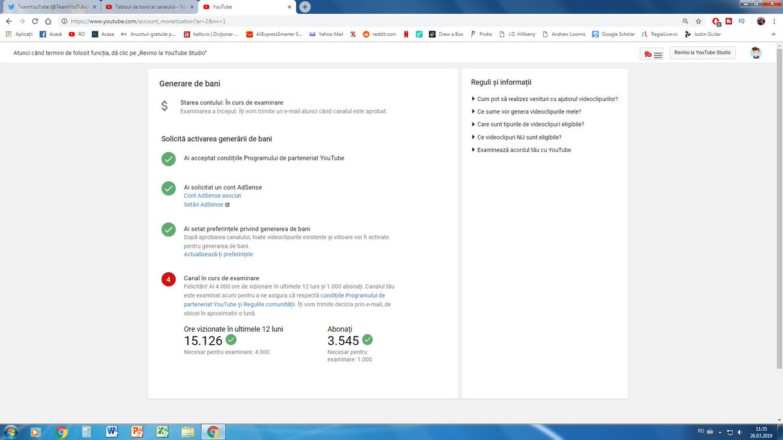Select the subscriber count '3.545'
Viewport: 783px width, 440px height.
coord(343,341)
